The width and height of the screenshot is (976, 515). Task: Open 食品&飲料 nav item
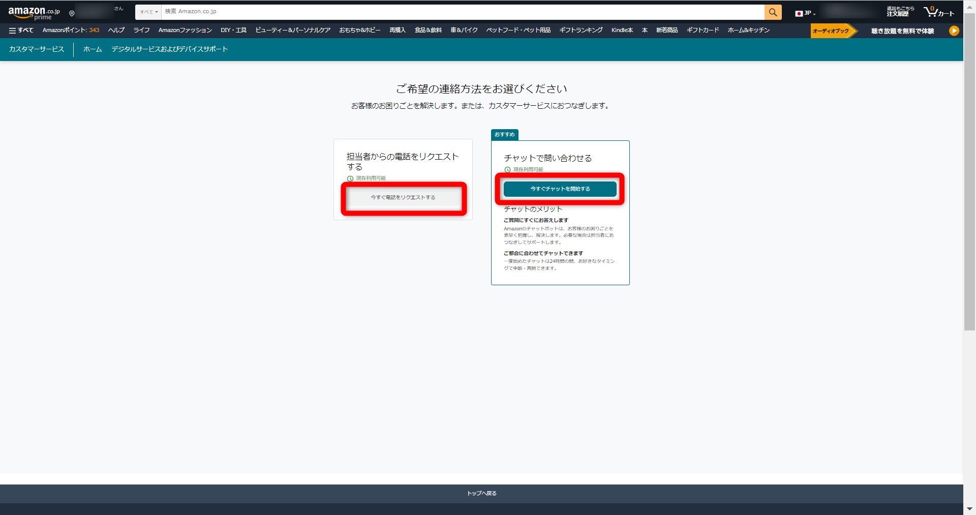click(428, 31)
